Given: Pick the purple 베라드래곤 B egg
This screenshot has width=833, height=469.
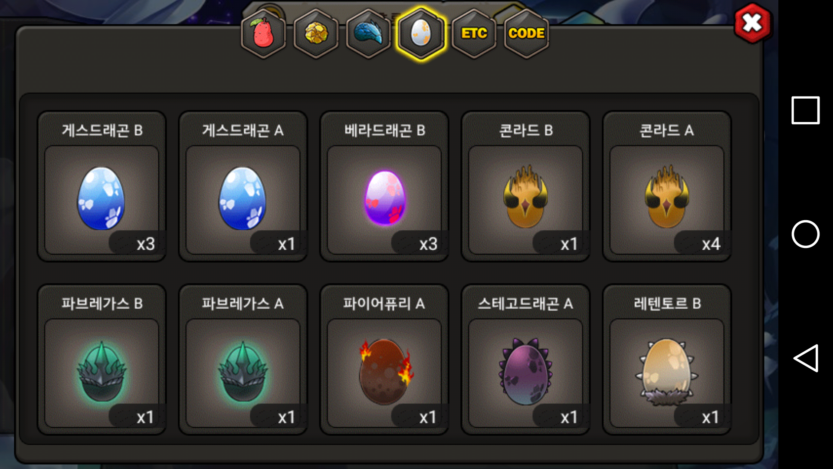Looking at the screenshot, I should click(384, 187).
